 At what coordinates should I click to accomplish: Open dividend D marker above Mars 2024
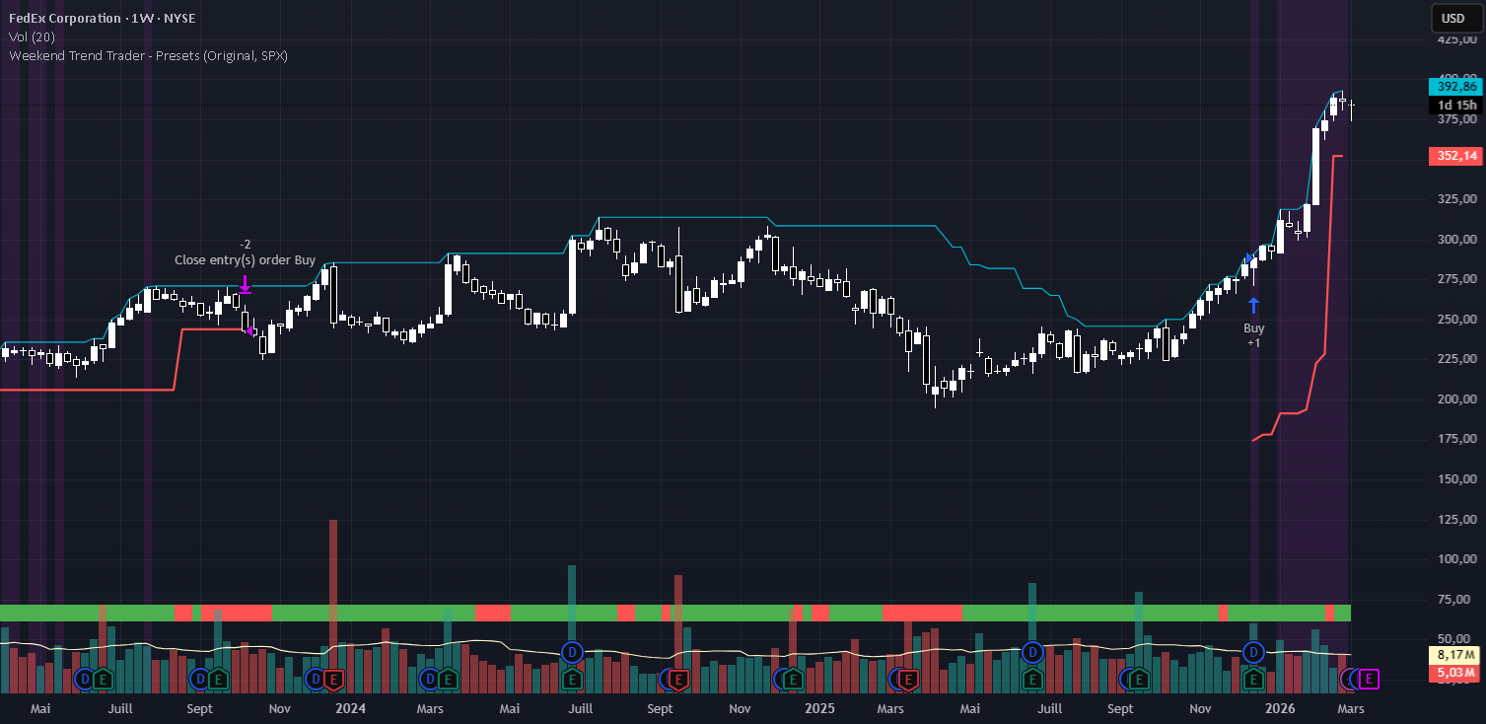(429, 679)
